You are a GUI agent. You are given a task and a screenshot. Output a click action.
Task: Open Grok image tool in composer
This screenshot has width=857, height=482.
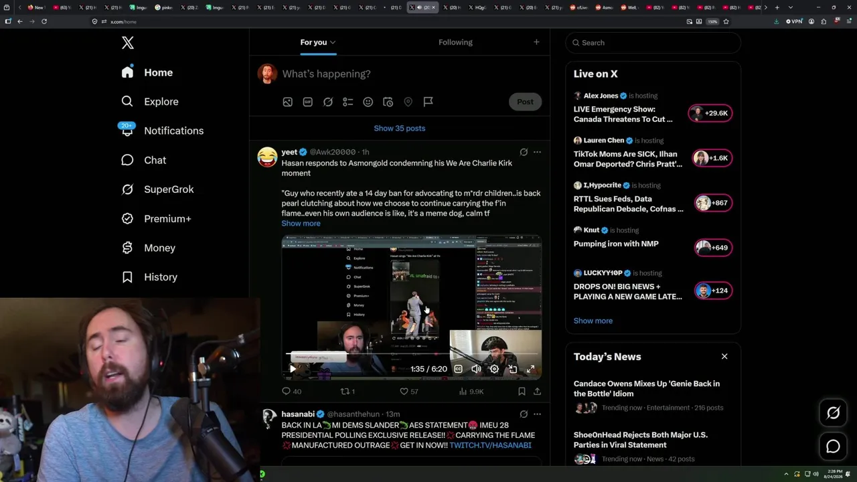point(327,102)
